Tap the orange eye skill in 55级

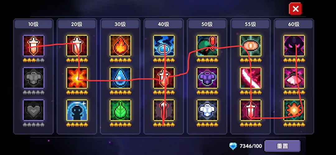250,46
